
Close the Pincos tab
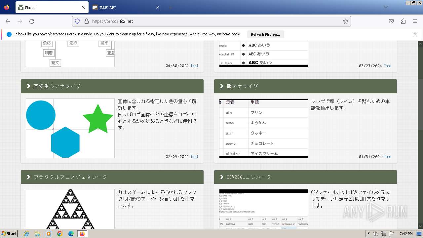pos(83,7)
